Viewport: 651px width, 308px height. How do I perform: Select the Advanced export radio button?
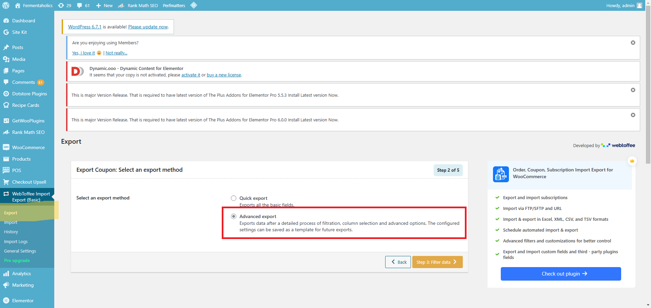click(x=234, y=216)
